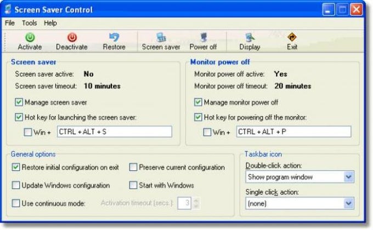Image resolution: width=373 pixels, height=230 pixels.
Task: Click the CTRL + ALT + S hotkey field
Action: (x=115, y=131)
